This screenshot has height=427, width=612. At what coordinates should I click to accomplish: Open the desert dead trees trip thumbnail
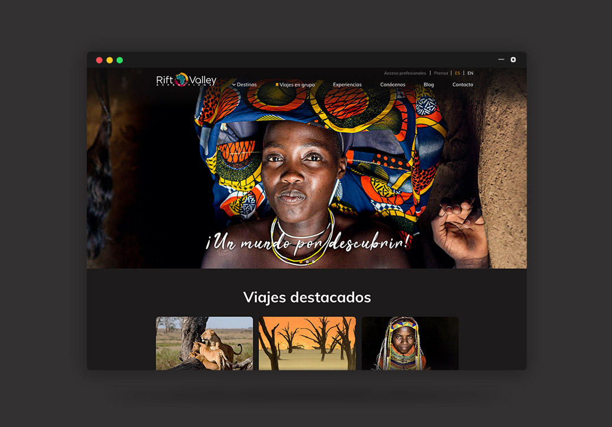(307, 343)
